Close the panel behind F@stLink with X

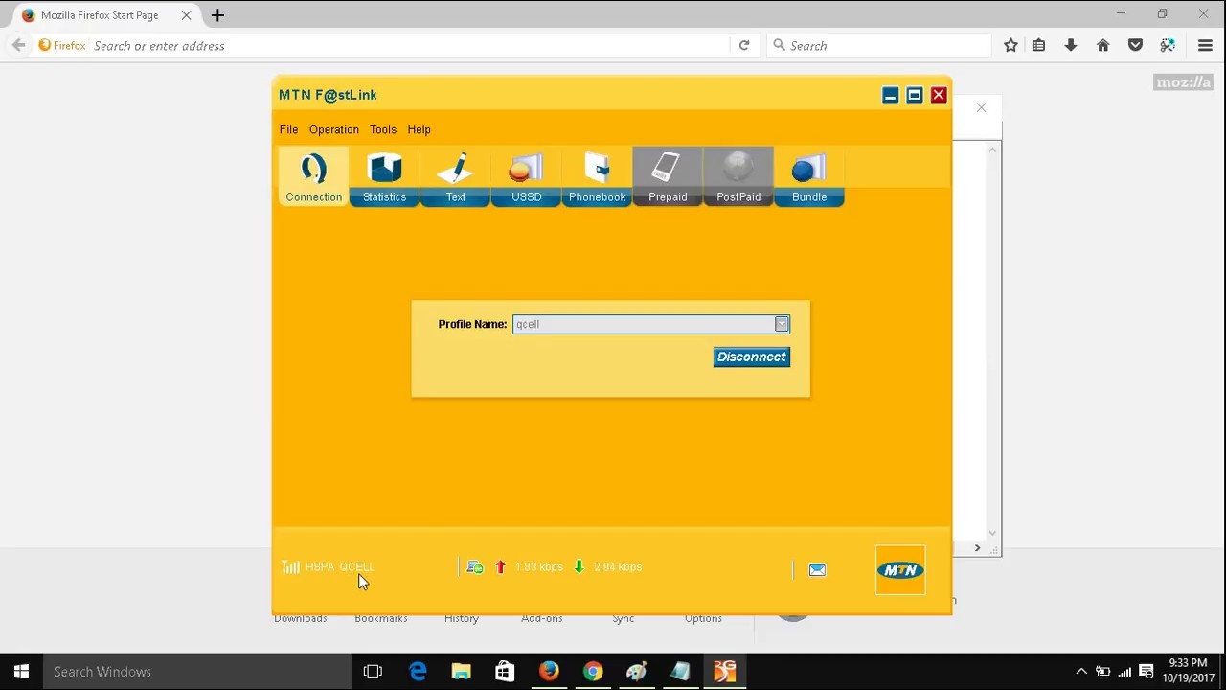tap(981, 107)
